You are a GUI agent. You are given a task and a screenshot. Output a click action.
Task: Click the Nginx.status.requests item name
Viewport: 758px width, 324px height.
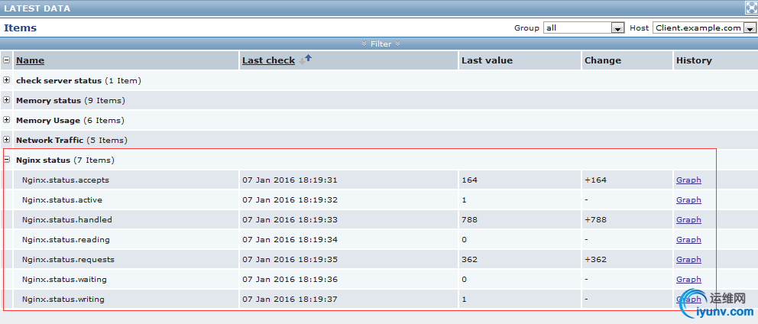click(x=68, y=259)
